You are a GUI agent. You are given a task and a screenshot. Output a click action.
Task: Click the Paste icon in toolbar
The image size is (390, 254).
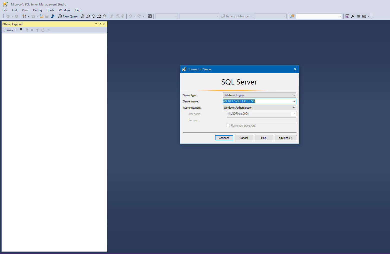tap(123, 16)
